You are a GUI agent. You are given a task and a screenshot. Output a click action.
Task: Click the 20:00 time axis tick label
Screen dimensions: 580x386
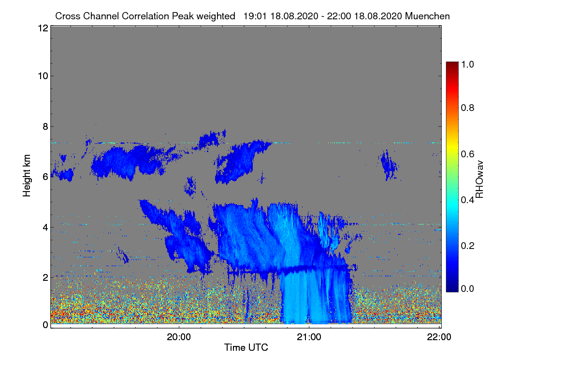(179, 337)
